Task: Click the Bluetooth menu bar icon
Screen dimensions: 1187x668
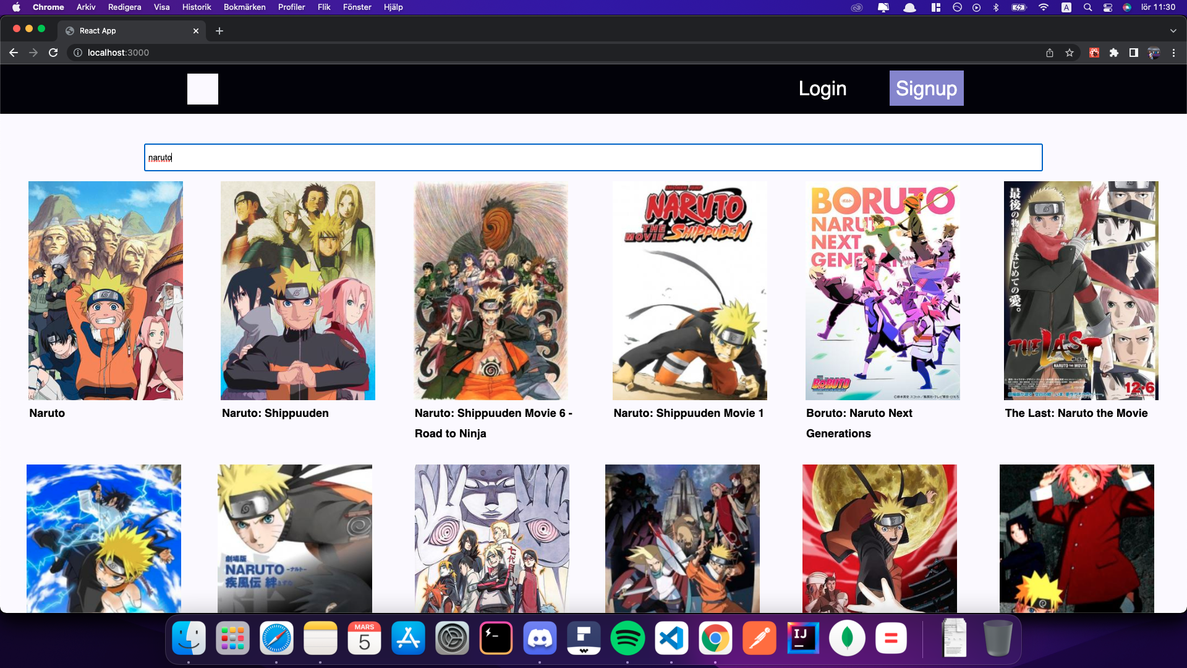Action: (996, 7)
